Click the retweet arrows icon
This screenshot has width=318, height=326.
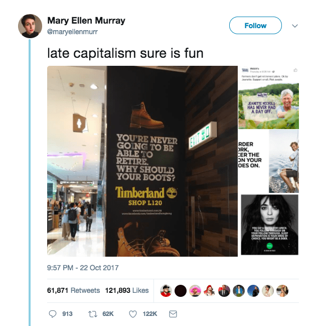pos(93,314)
